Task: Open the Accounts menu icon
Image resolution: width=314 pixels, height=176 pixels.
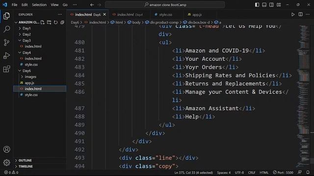Action: tap(6, 149)
